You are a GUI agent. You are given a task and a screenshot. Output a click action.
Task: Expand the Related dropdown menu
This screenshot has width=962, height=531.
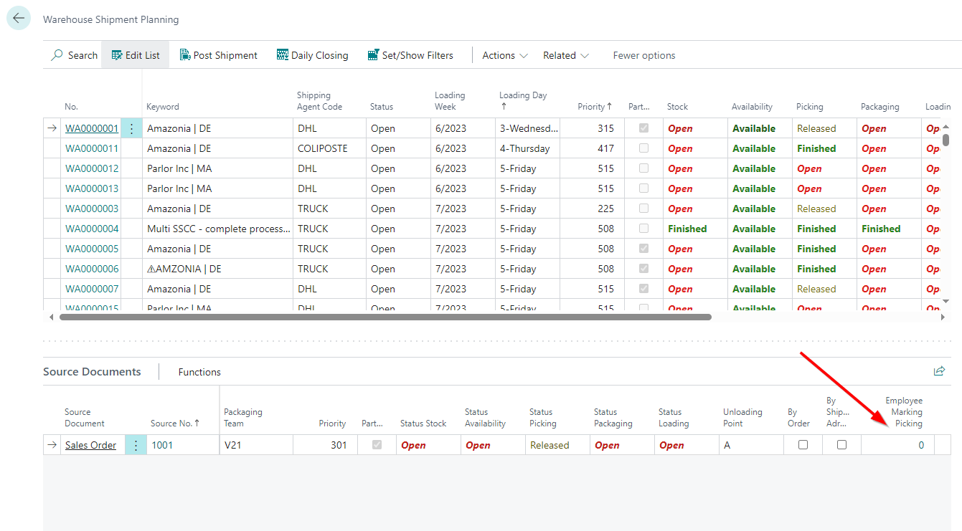(x=566, y=55)
